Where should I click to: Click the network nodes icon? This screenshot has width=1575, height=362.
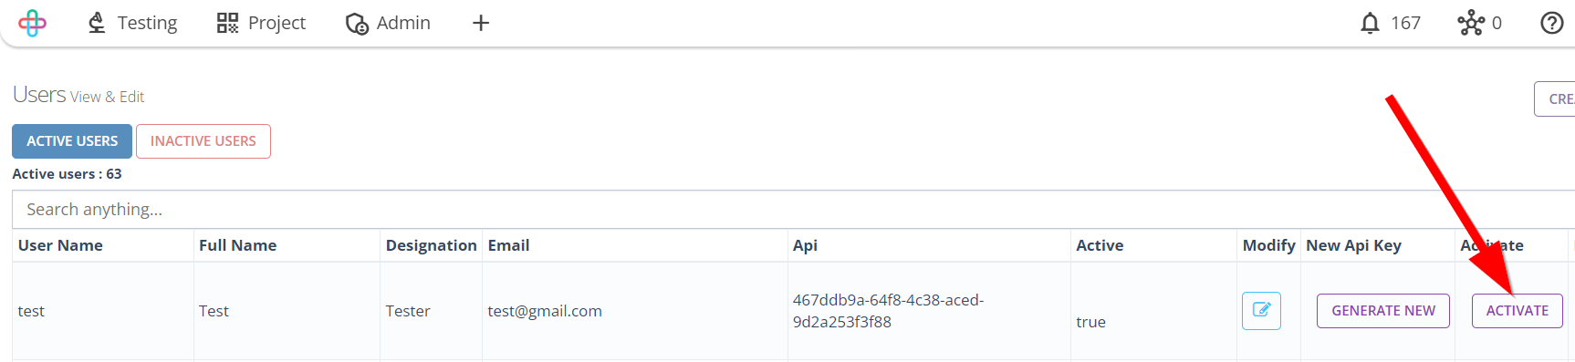pos(1471,23)
